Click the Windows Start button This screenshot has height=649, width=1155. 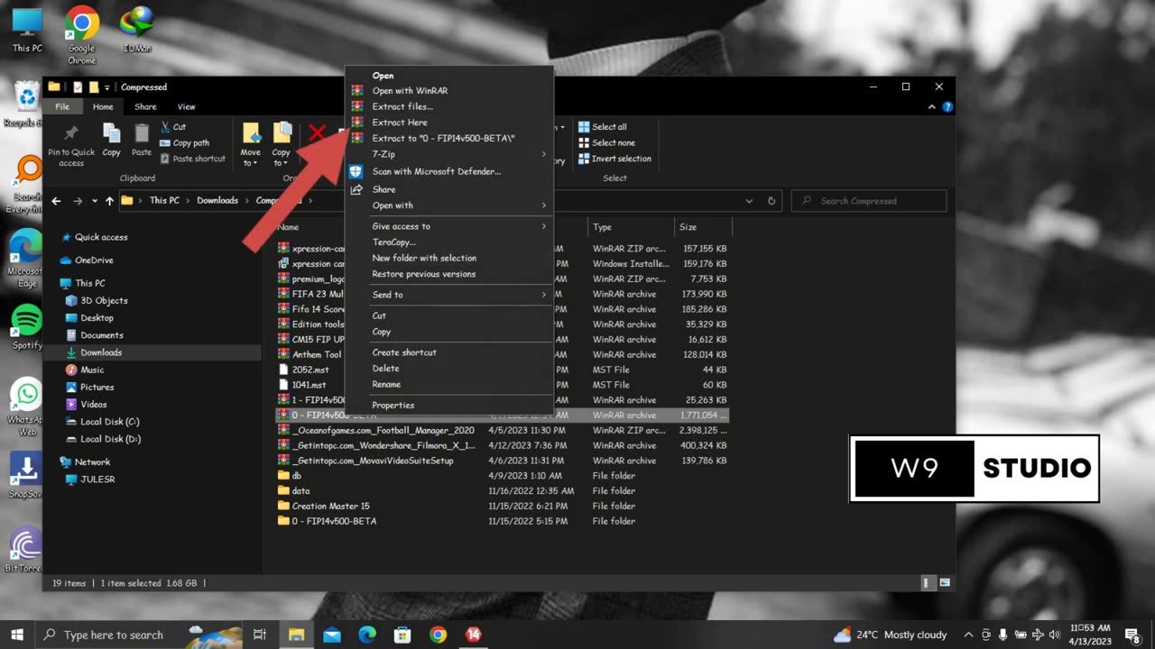[x=17, y=635]
